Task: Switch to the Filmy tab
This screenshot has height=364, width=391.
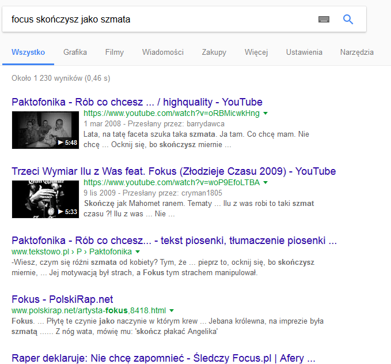Action: point(115,52)
